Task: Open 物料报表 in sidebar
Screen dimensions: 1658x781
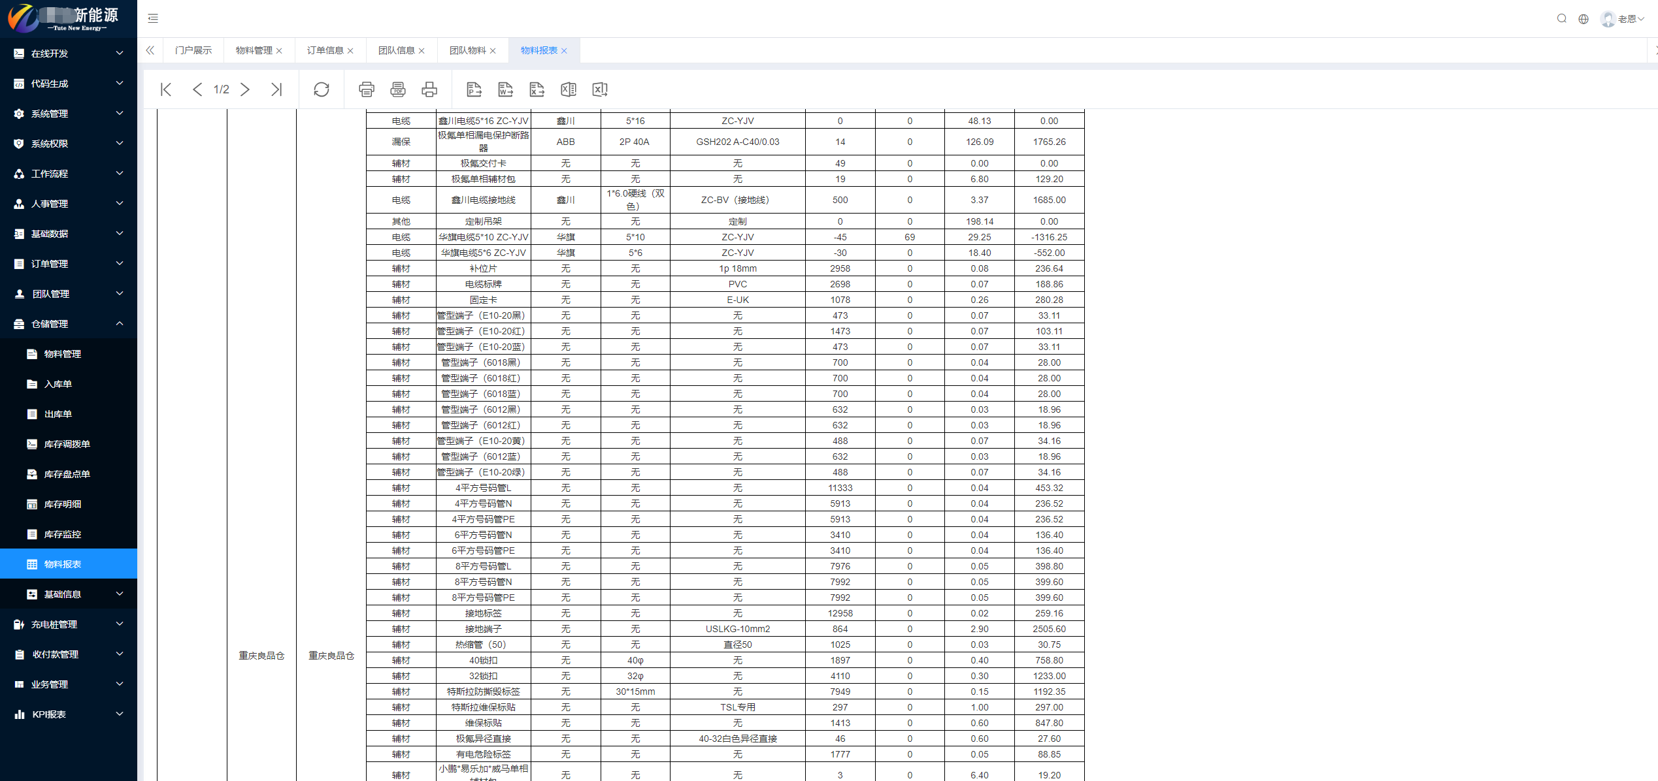Action: click(x=69, y=564)
